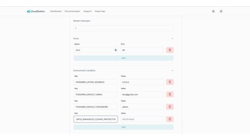Focus the Port name input

pyautogui.click(x=96, y=50)
